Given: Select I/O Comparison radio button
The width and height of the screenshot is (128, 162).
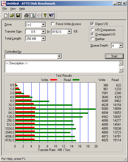Looking at the screenshot, I should tap(92, 30).
